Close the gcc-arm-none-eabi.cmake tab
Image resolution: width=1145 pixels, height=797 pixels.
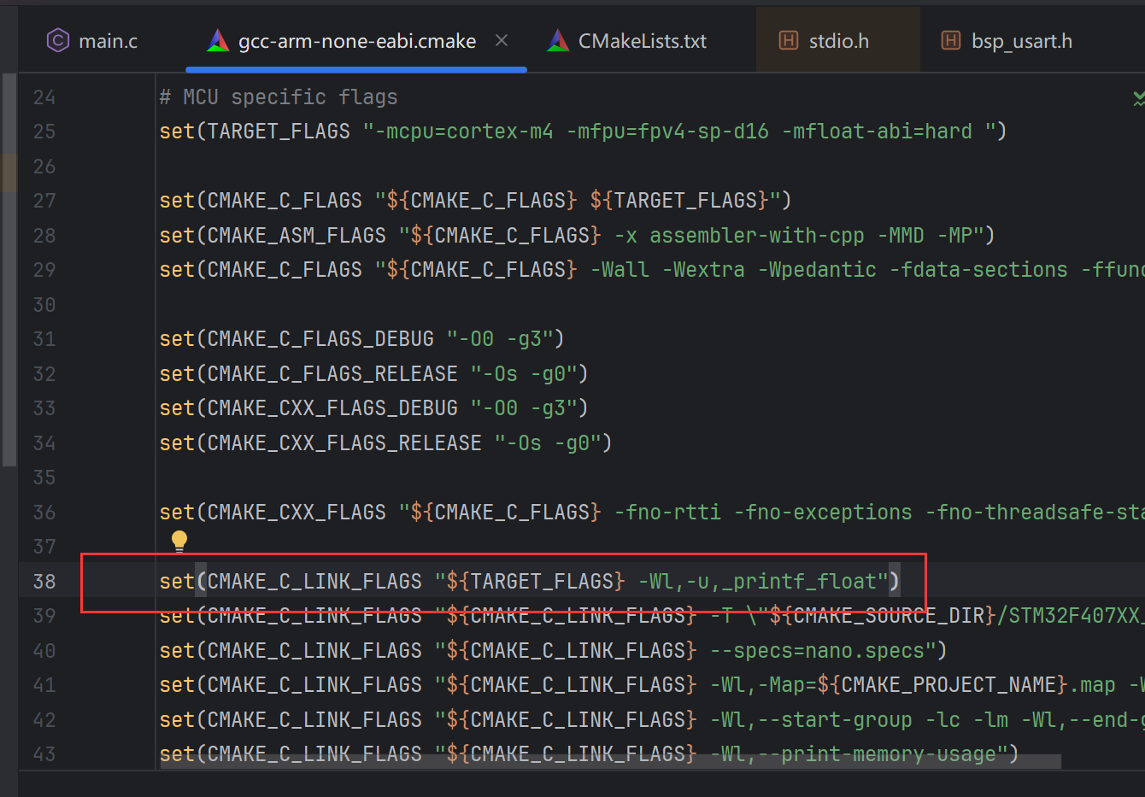(x=502, y=40)
